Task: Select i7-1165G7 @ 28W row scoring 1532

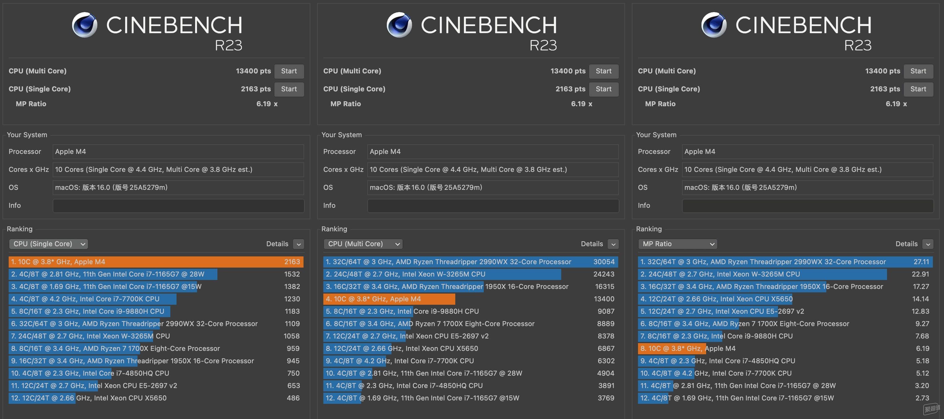Action: pos(156,274)
